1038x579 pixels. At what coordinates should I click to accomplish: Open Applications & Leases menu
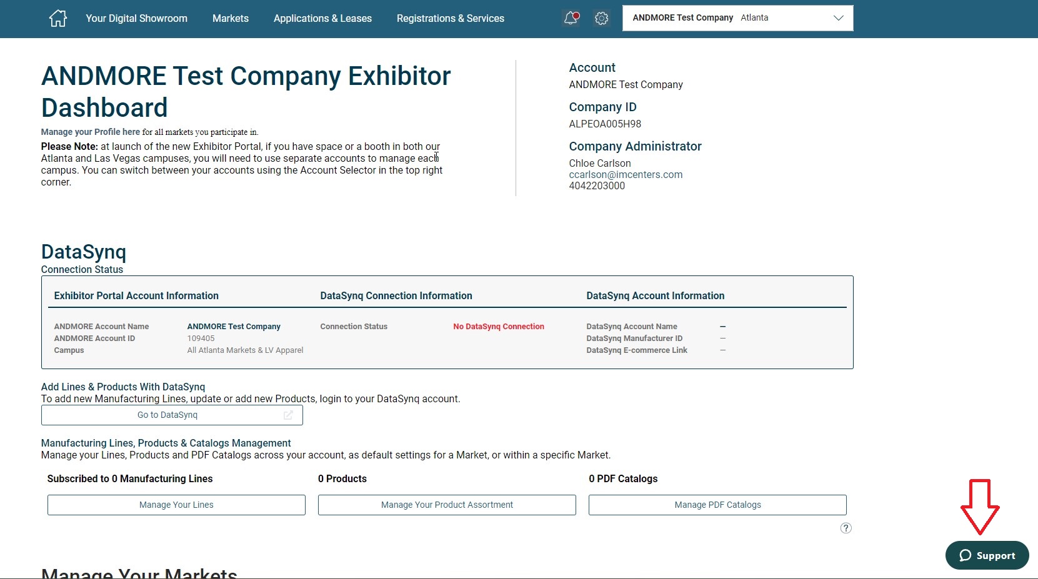(x=322, y=18)
